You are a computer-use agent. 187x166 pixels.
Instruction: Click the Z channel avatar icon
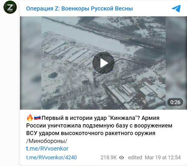10,7
